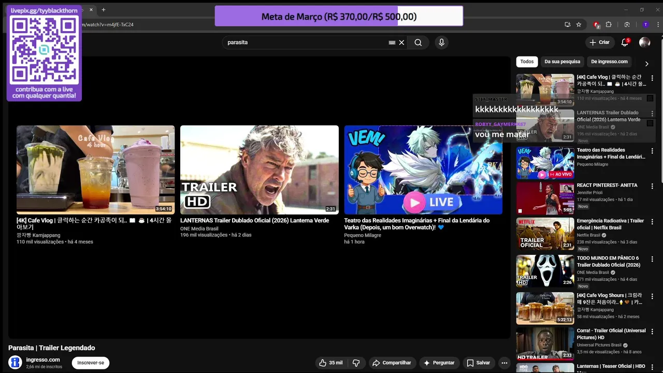Viewport: 663px width, 373px height.
Task: Open options for Cafe Vlog 5hours video
Action: pos(652,296)
